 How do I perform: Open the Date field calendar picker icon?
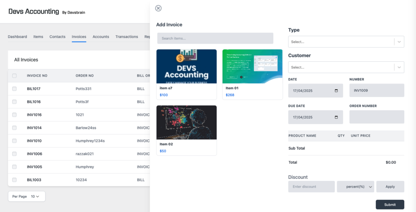(x=336, y=90)
